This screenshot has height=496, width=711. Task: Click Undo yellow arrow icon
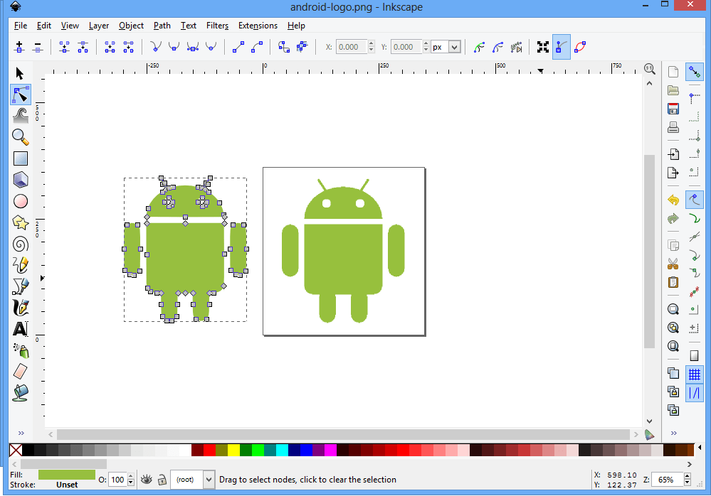point(673,200)
